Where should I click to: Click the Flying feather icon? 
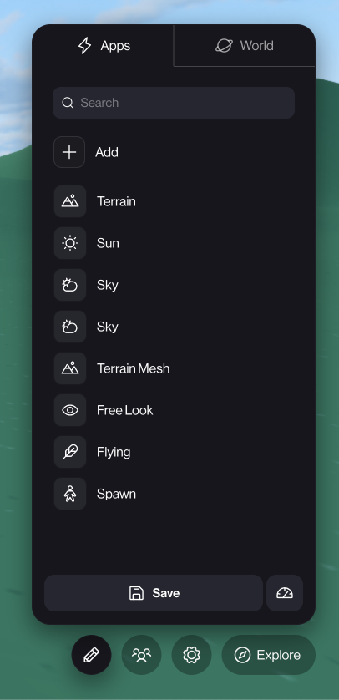70,452
